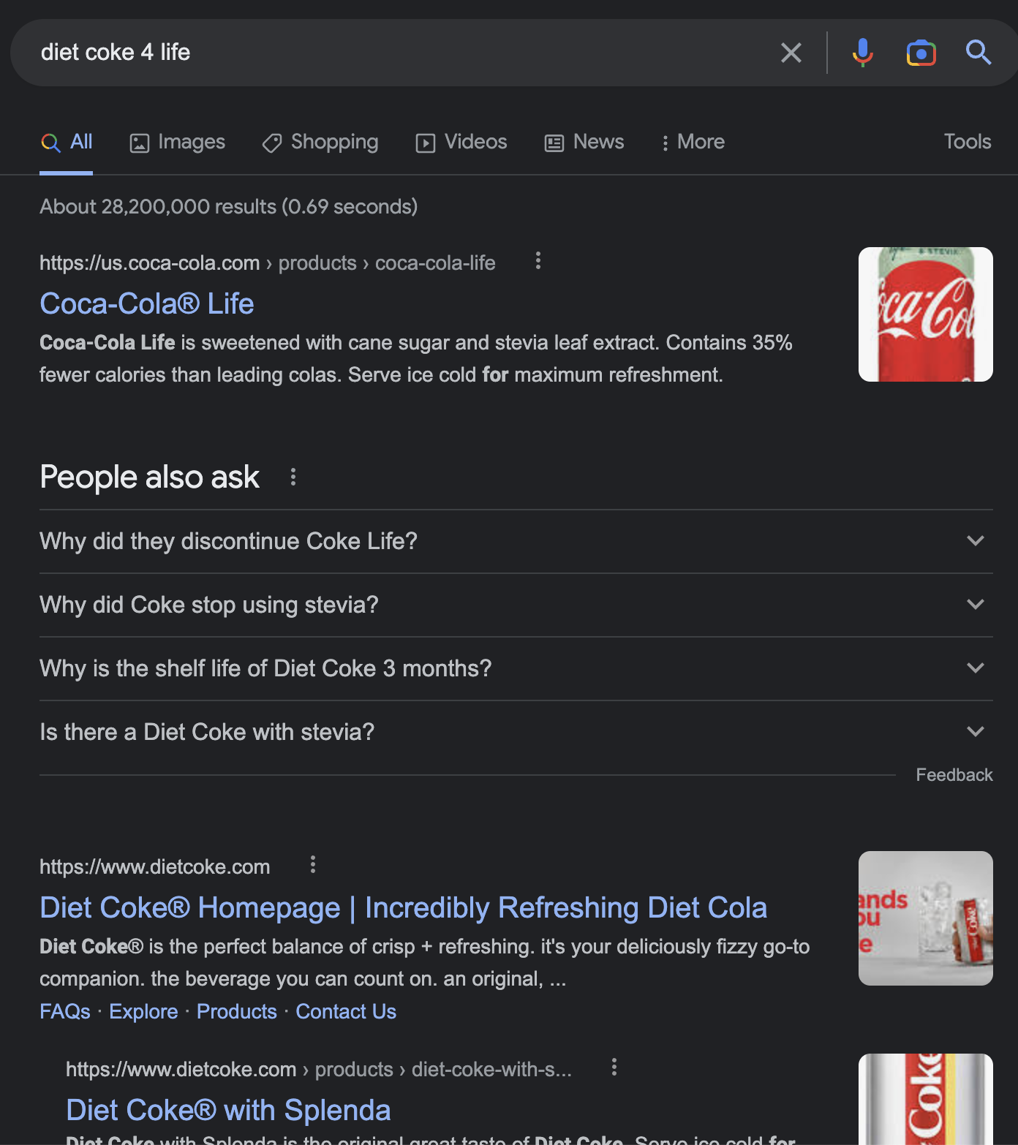Expand 'Why did they discontinue Coke Life?'
Image resolution: width=1018 pixels, height=1145 pixels.
coord(516,541)
